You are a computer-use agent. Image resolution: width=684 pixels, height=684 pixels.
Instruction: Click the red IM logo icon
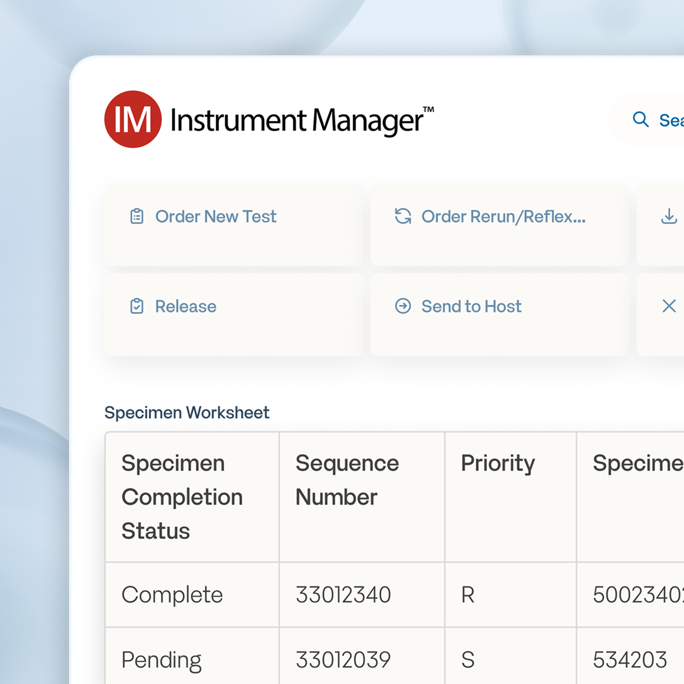133,119
